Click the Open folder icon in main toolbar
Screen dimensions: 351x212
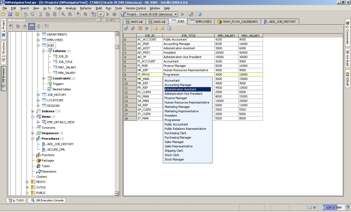(4, 14)
